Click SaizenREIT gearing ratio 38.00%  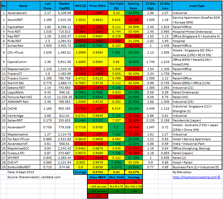(133, 121)
